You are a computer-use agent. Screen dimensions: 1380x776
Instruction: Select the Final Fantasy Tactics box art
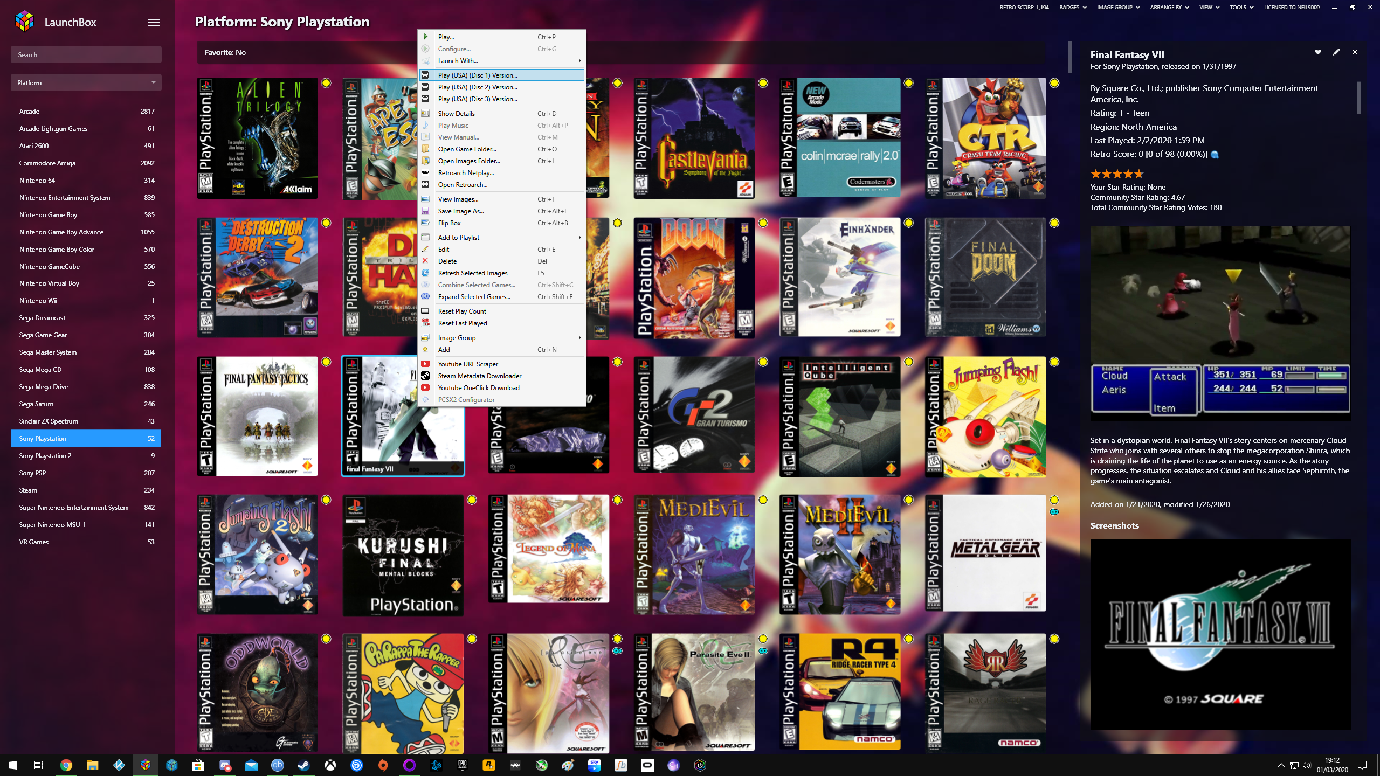tap(257, 416)
